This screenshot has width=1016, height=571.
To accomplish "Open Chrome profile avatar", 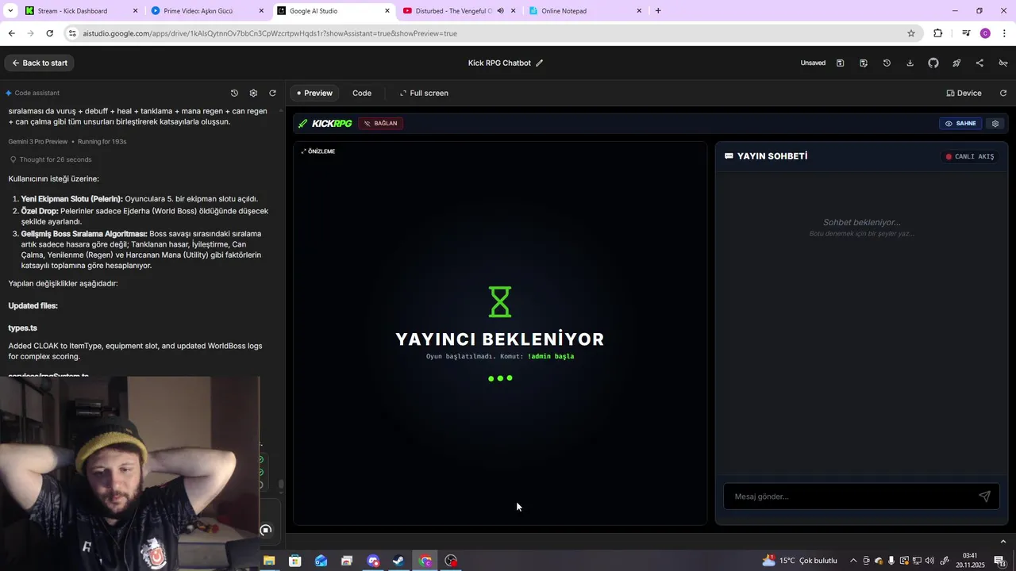I will (985, 33).
